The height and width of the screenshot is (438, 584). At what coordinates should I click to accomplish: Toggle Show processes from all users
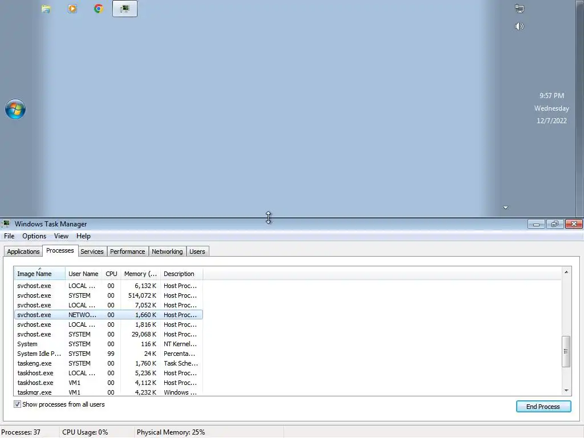point(17,404)
